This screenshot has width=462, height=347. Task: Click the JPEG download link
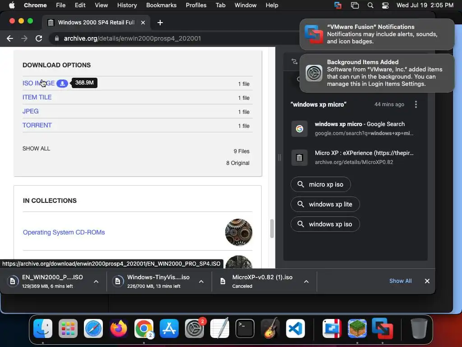[x=31, y=111]
